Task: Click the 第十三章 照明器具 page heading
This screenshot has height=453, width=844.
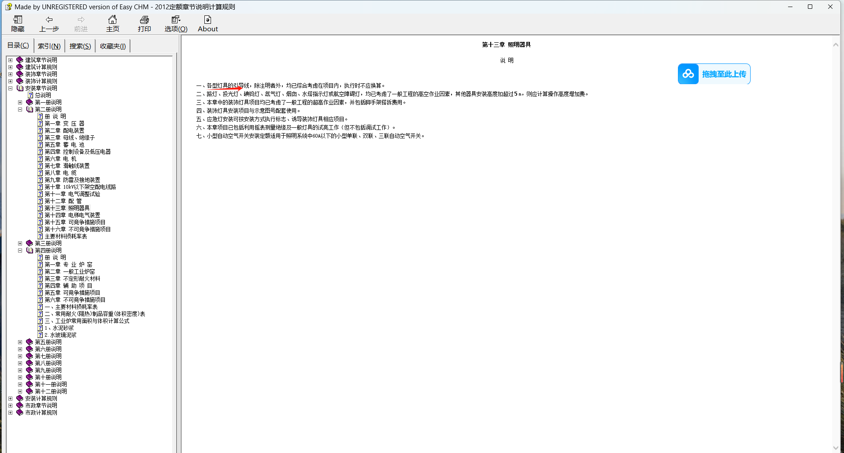Action: (x=506, y=45)
